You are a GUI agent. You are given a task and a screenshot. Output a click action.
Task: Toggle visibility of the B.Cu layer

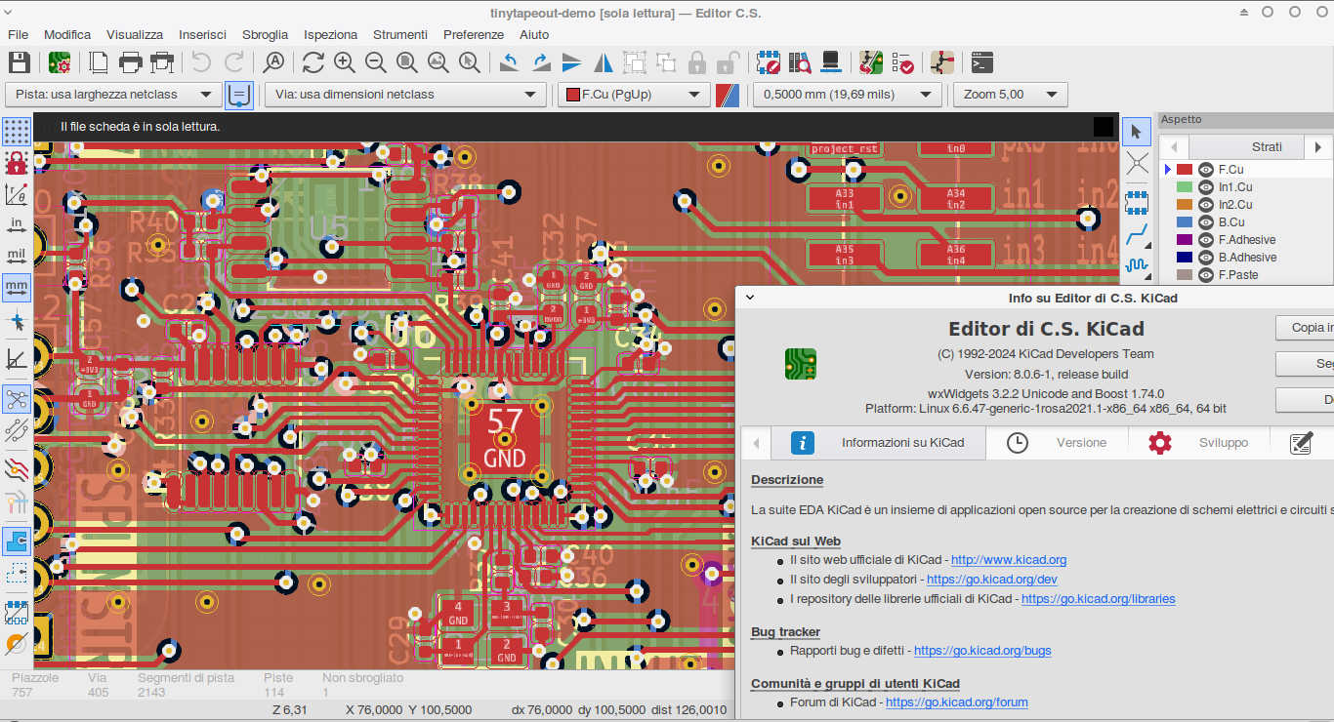[x=1206, y=222]
